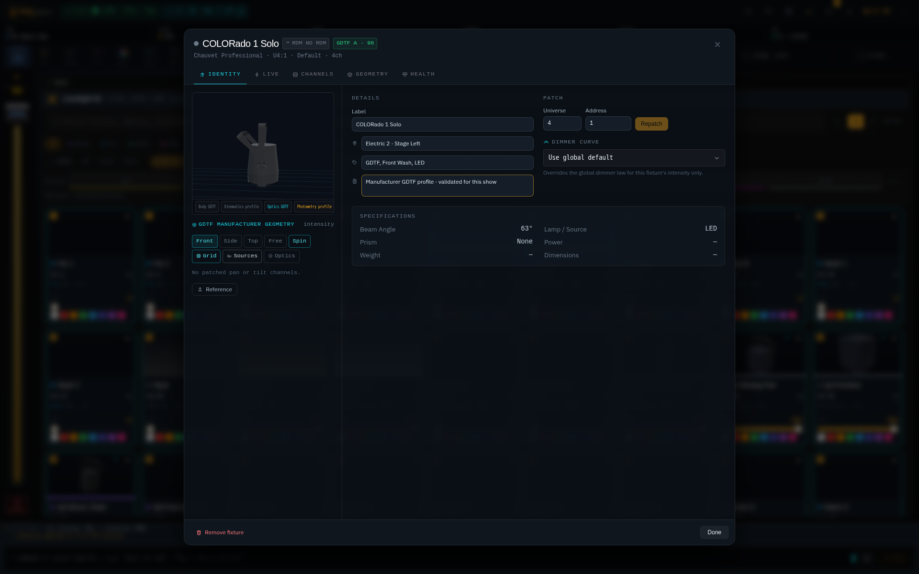The height and width of the screenshot is (574, 919).
Task: Click the 3D fixture preview thumbnail
Action: pyautogui.click(x=263, y=146)
